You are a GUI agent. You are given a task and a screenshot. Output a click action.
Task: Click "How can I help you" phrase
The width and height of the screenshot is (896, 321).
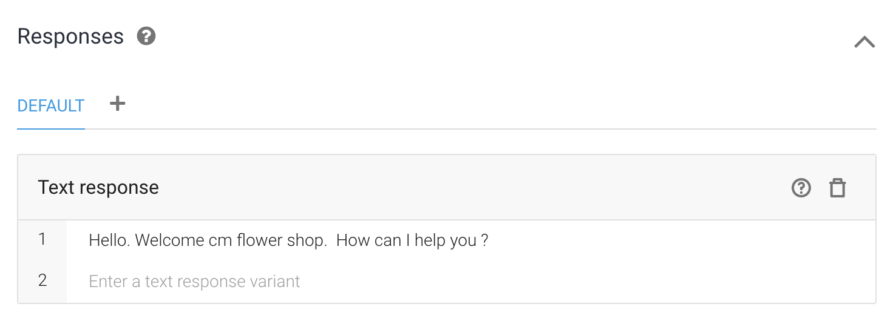point(406,240)
